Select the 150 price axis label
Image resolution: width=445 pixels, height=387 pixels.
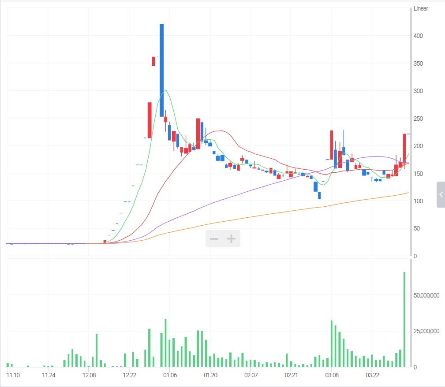point(418,174)
